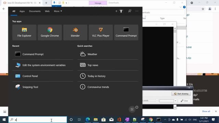Open the rewards trophy icon in search

coord(121,11)
